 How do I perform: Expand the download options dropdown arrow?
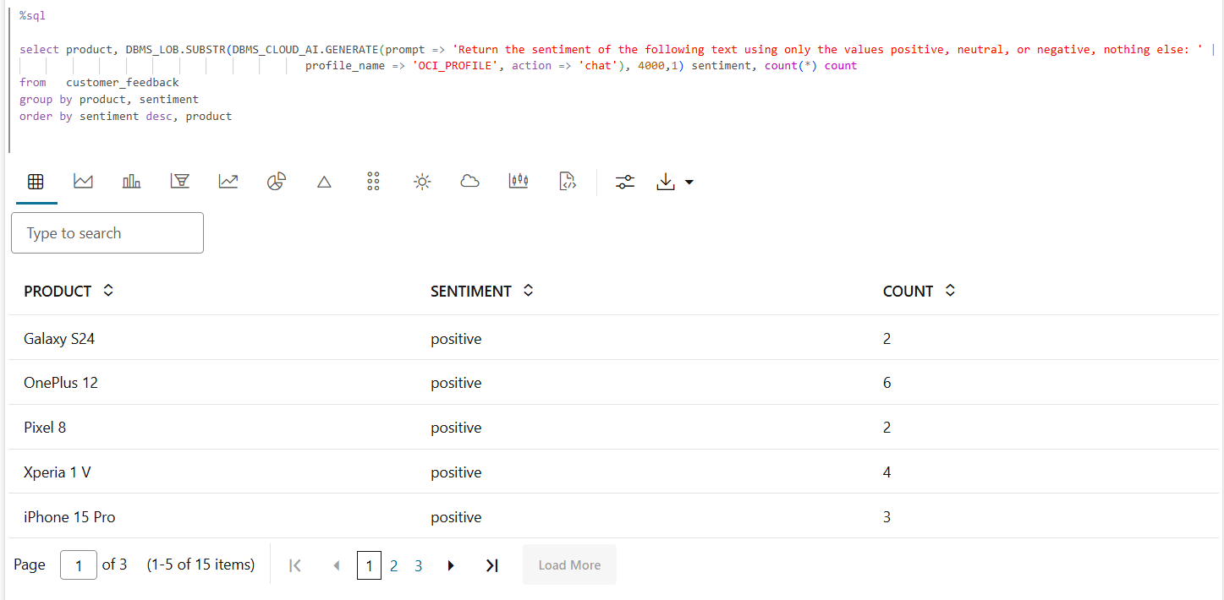coord(689,183)
